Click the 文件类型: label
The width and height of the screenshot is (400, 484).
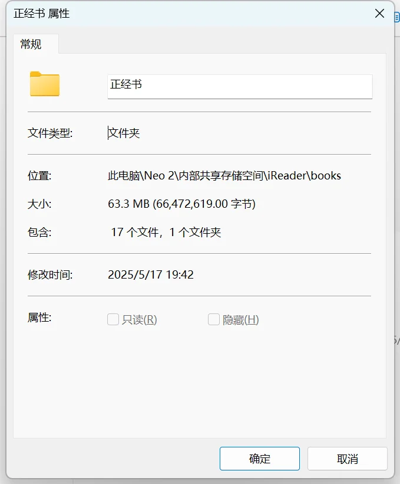pos(50,133)
